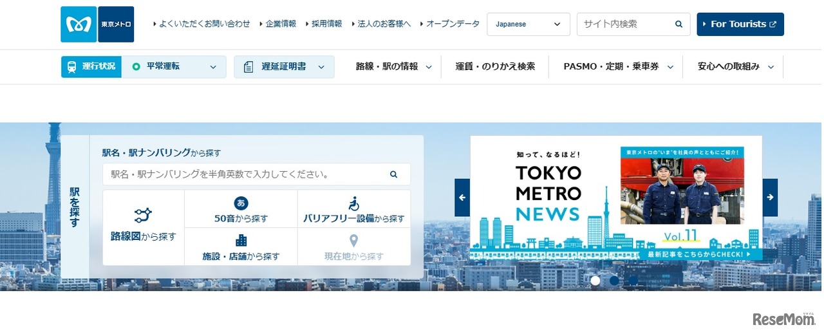Open the 安心への取組み menu
Screen dimensions: 824x334
click(729, 66)
